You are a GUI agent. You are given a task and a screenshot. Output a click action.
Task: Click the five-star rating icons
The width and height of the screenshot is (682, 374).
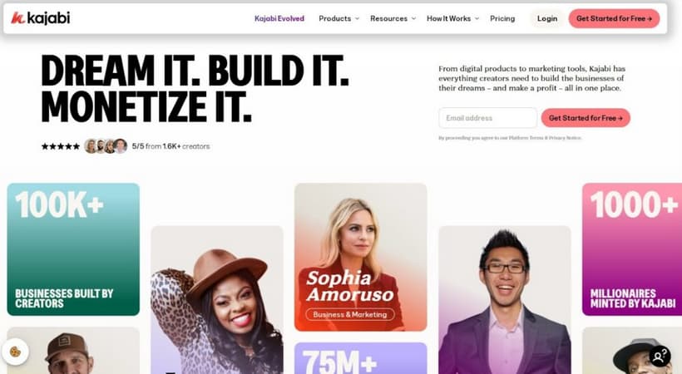[x=61, y=146]
